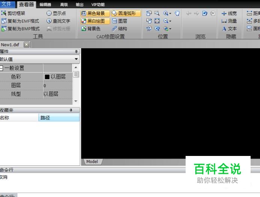Toggle the 黑色背景 black background option

tap(95, 13)
